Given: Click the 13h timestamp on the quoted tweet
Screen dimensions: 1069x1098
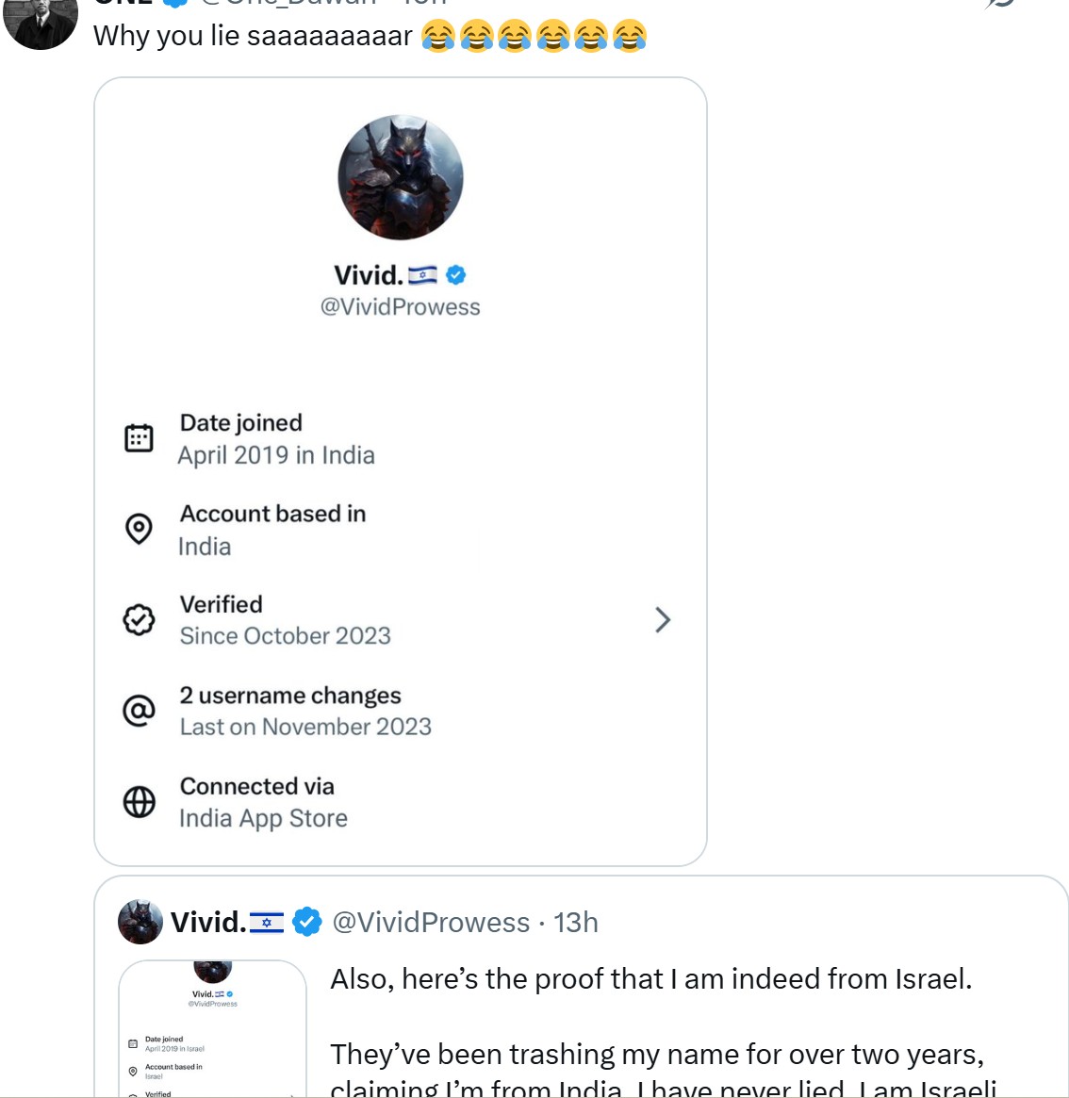Looking at the screenshot, I should 576,923.
